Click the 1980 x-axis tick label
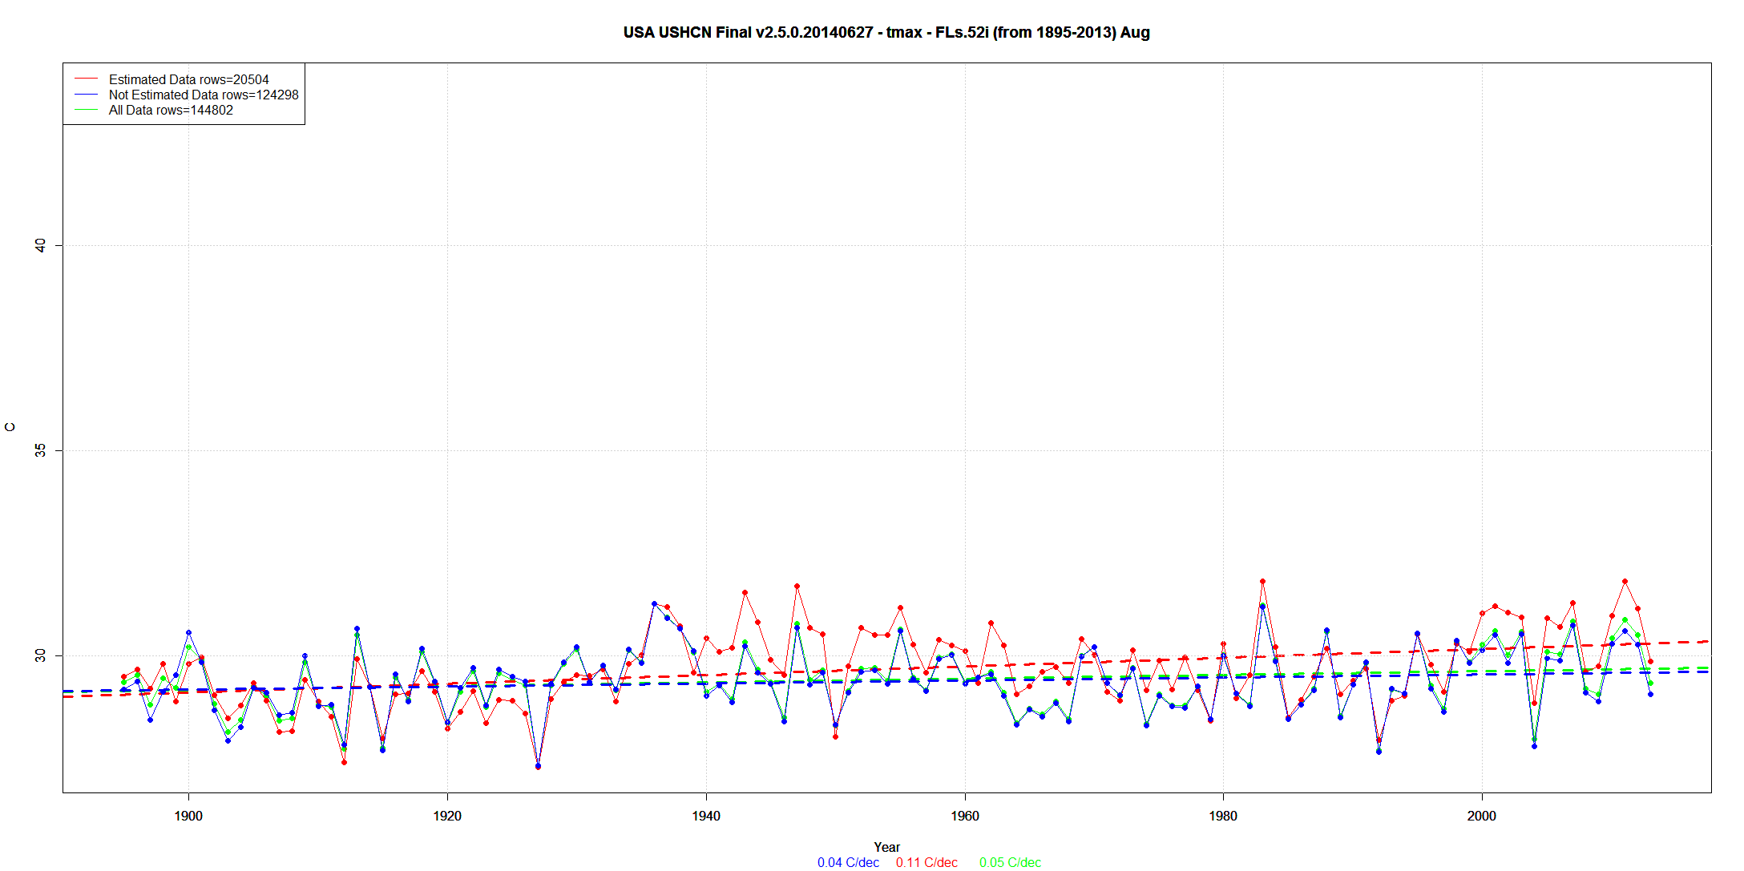The width and height of the screenshot is (1744, 871). point(1223,816)
